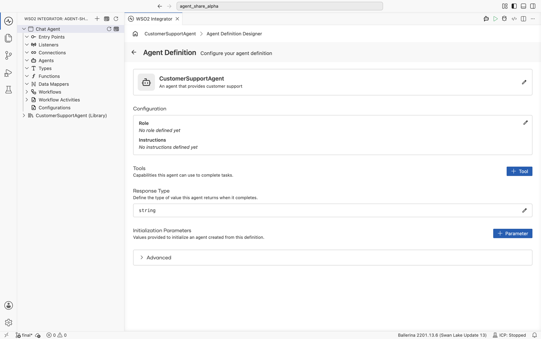The image size is (541, 339).
Task: Edit the CustomerSupportAgent name with pencil icon
Action: click(x=524, y=82)
